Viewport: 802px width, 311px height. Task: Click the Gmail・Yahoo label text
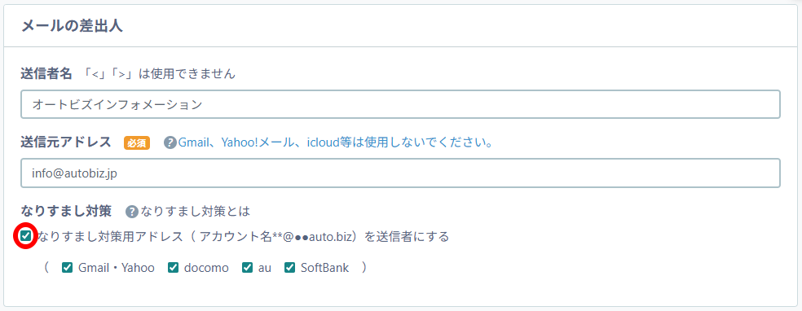116,268
